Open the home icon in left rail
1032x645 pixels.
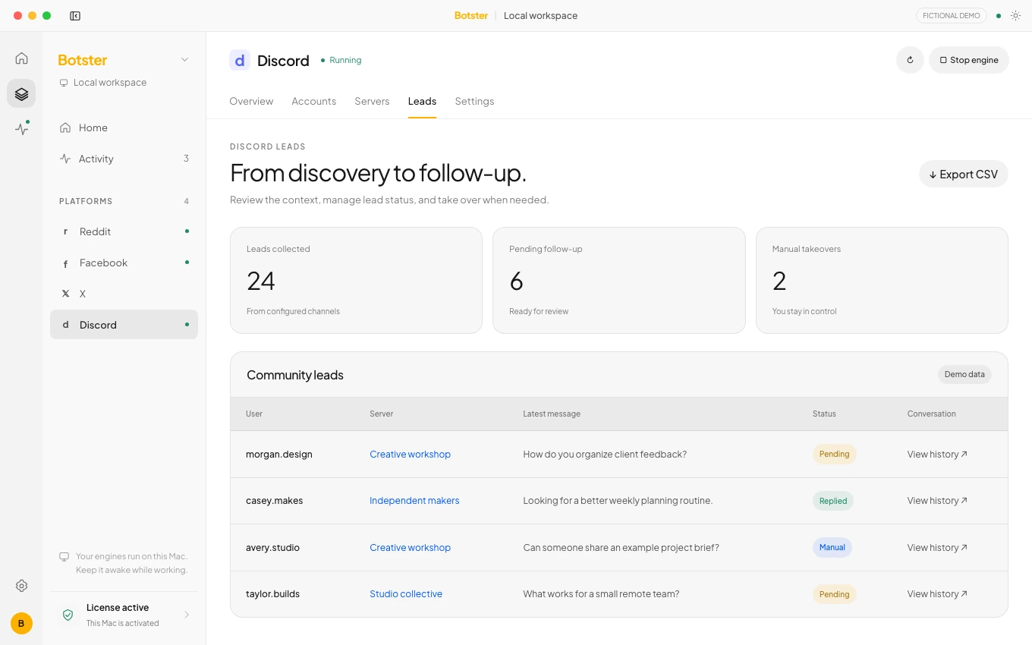tap(21, 58)
